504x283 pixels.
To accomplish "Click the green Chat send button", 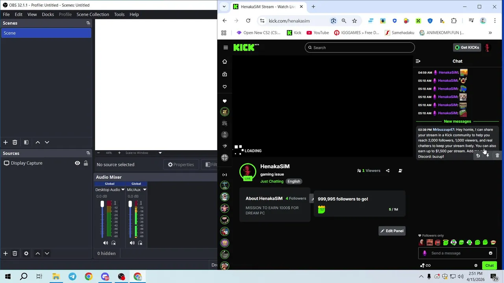I will point(489,266).
